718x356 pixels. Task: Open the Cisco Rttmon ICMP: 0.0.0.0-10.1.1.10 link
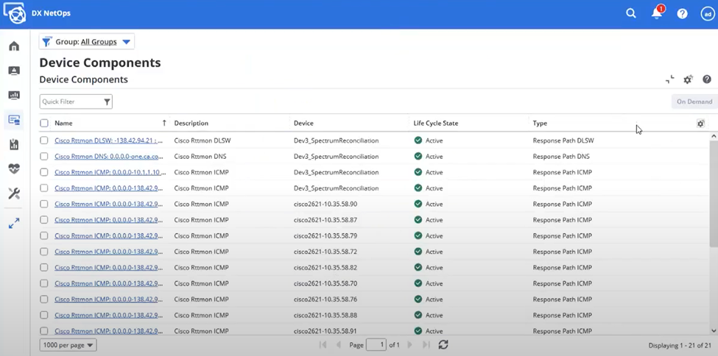tap(110, 172)
